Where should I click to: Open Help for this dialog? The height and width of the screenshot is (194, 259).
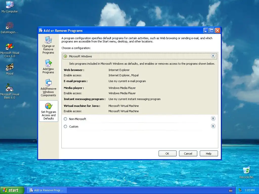(x=209, y=153)
